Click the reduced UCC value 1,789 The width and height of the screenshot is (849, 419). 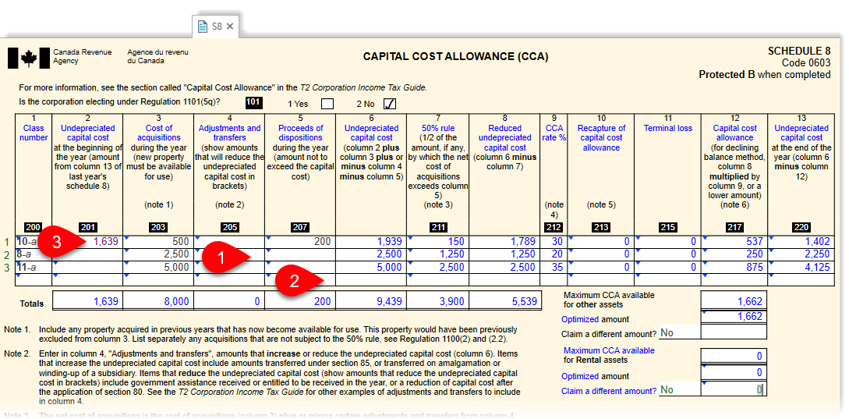tap(504, 242)
